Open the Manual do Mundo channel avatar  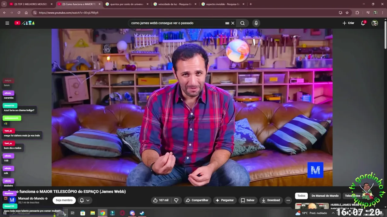12,200
